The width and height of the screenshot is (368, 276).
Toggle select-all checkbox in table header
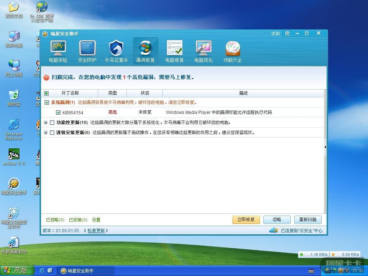click(46, 93)
